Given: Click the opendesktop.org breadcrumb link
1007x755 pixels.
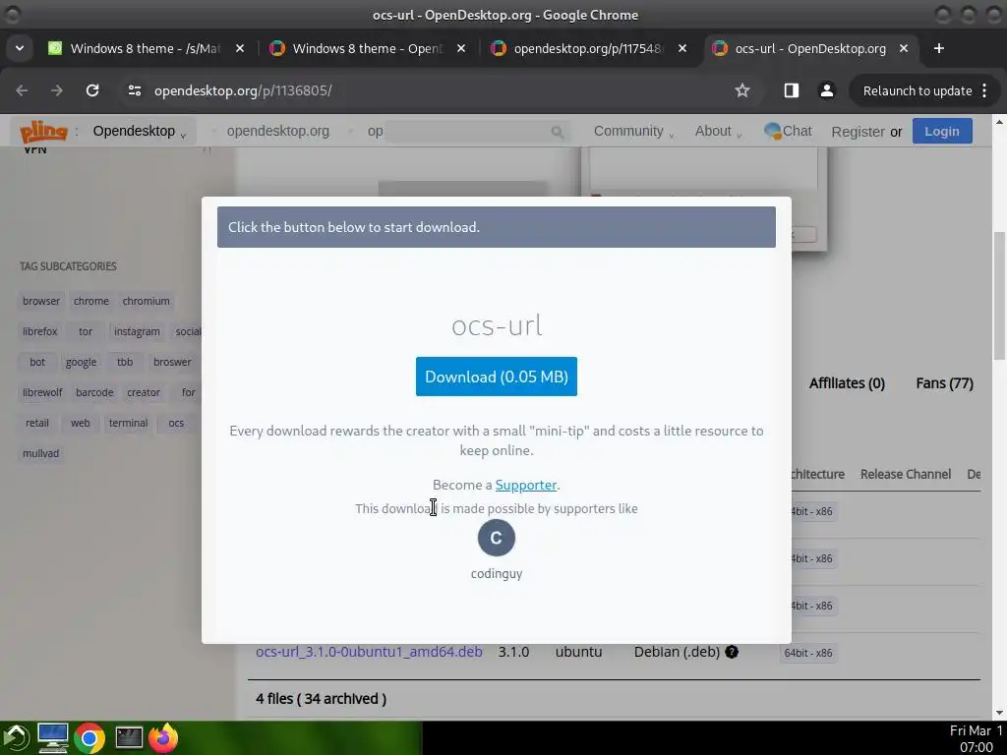Looking at the screenshot, I should 277,131.
